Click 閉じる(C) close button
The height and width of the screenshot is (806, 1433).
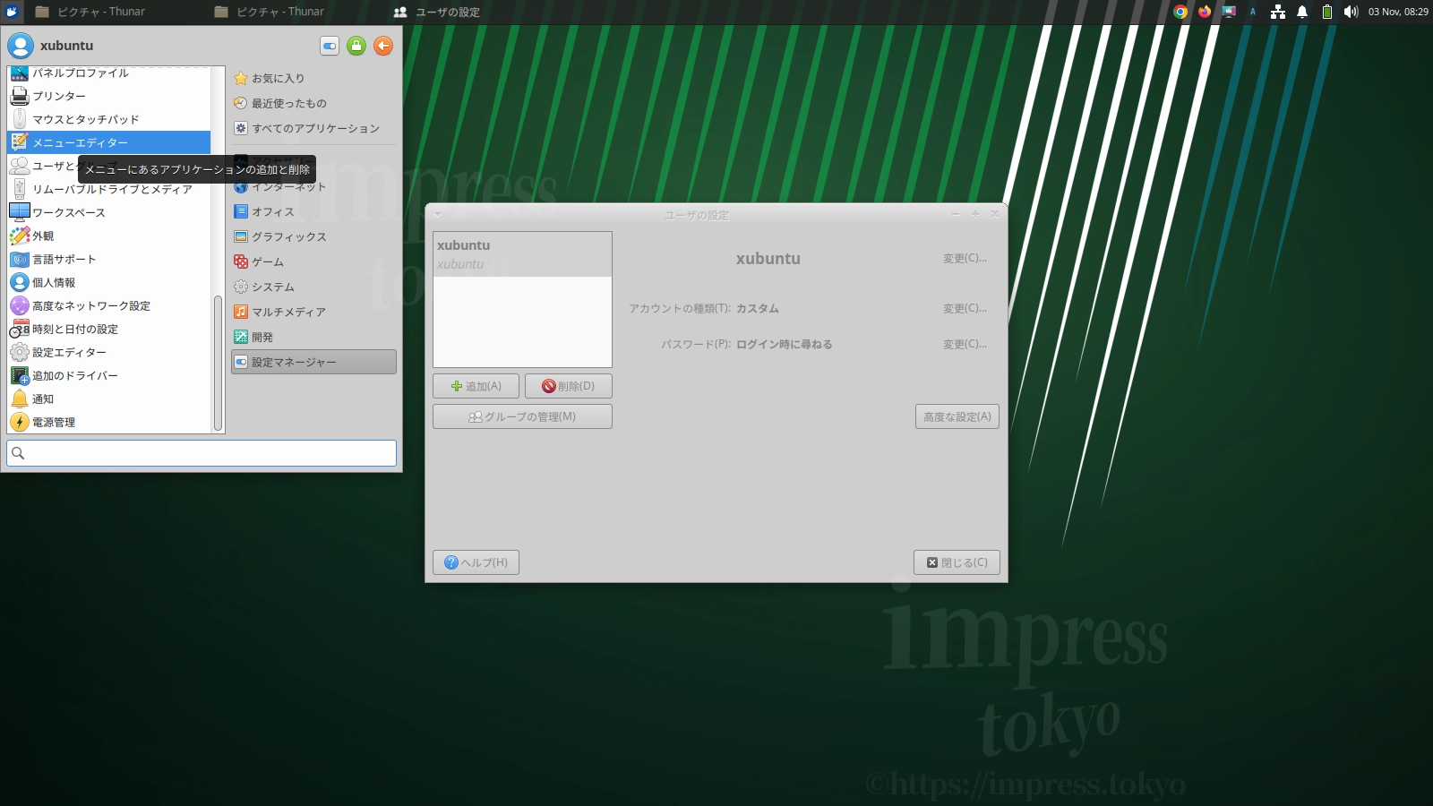[957, 562]
